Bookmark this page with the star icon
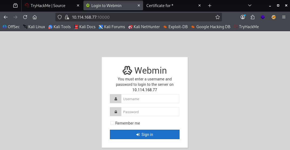Image resolution: width=290 pixels, height=150 pixels. tap(217, 17)
